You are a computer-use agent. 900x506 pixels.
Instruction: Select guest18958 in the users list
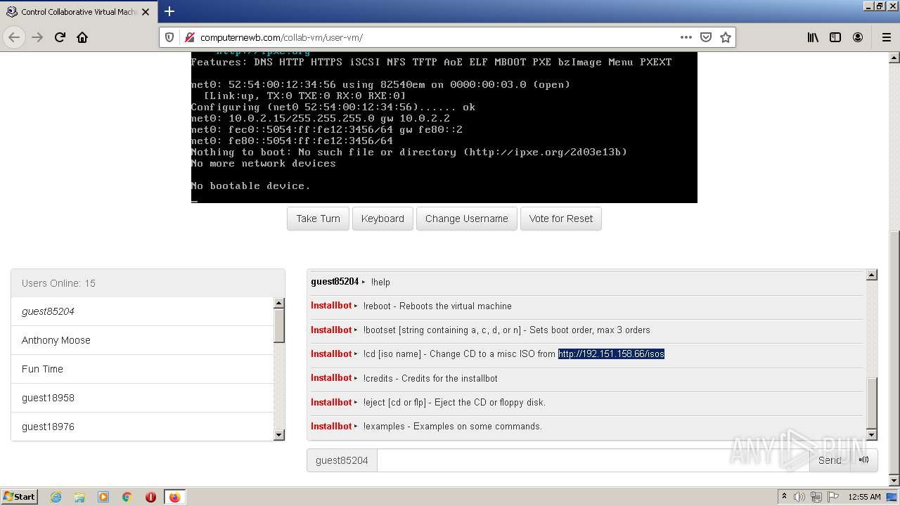[x=142, y=398]
